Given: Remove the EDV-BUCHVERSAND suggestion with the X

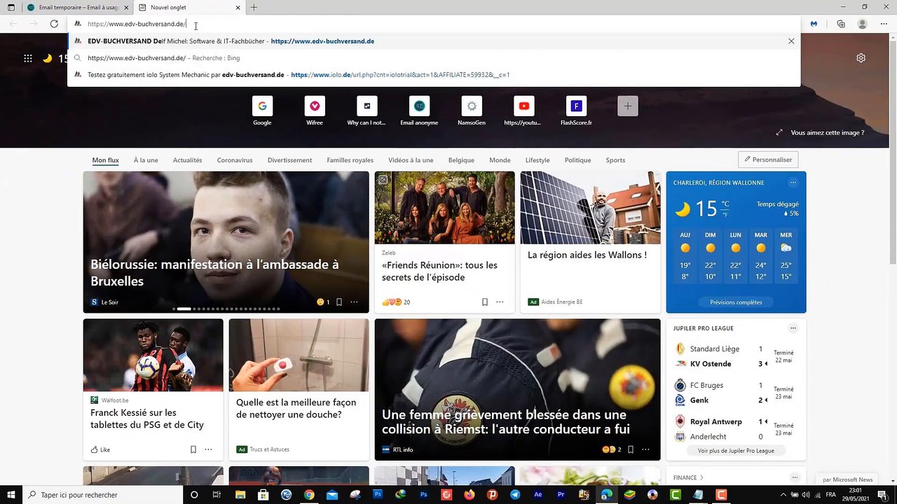Looking at the screenshot, I should [791, 41].
